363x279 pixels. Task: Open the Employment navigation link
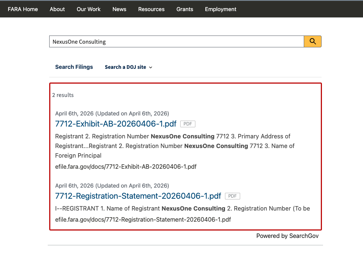coord(221,9)
